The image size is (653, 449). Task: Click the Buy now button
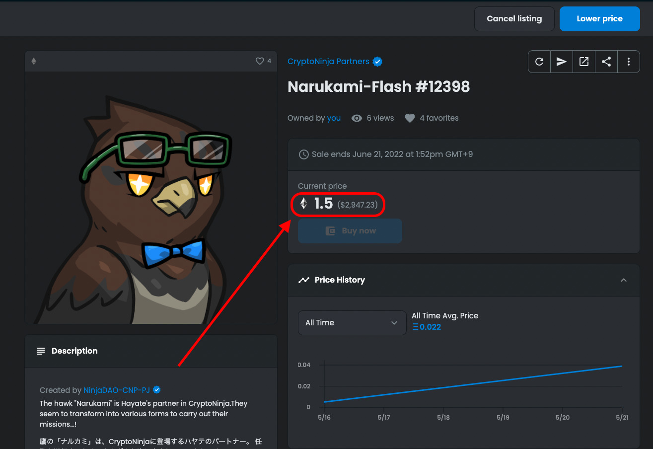click(350, 231)
